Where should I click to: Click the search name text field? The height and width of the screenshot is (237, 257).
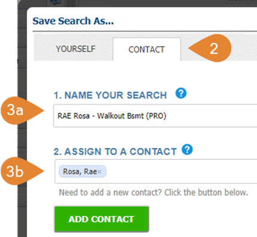tap(155, 116)
